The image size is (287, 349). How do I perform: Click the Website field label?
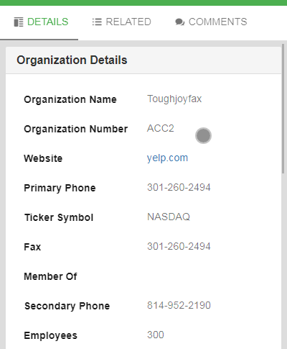pyautogui.click(x=43, y=158)
